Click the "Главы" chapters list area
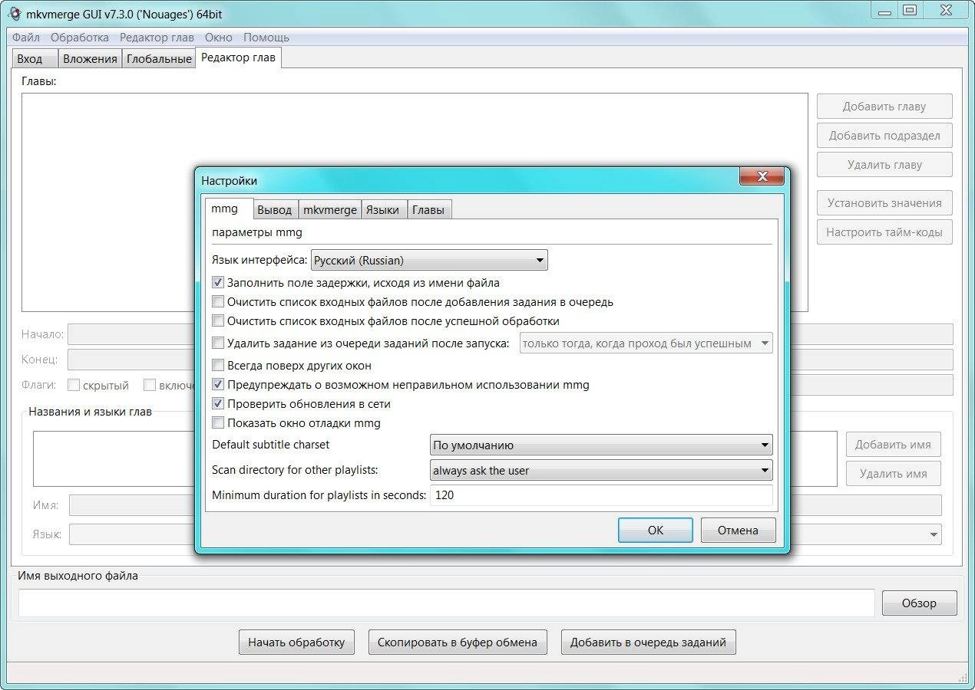The height and width of the screenshot is (690, 975). [415, 202]
